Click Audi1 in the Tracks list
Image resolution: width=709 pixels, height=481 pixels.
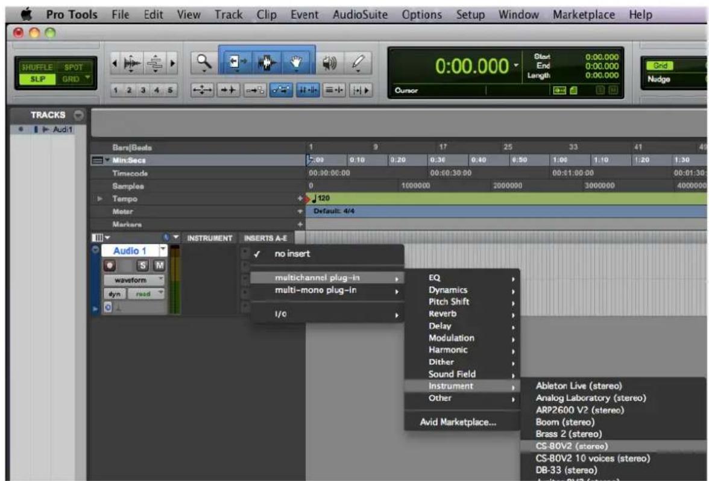tap(63, 129)
